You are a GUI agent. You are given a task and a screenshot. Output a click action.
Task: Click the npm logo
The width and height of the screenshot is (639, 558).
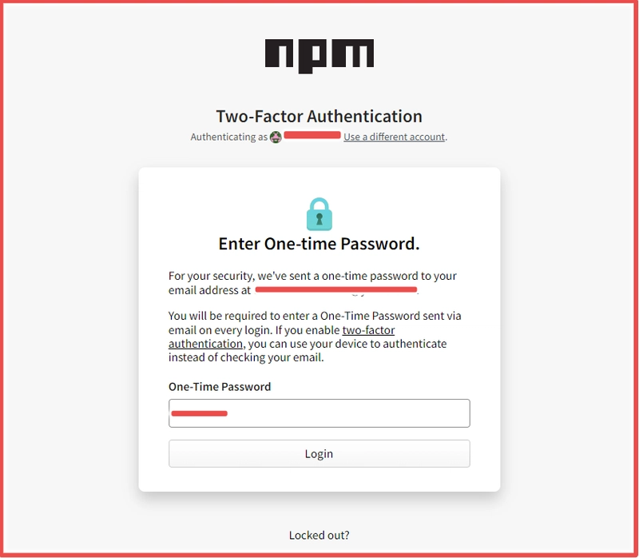(319, 55)
